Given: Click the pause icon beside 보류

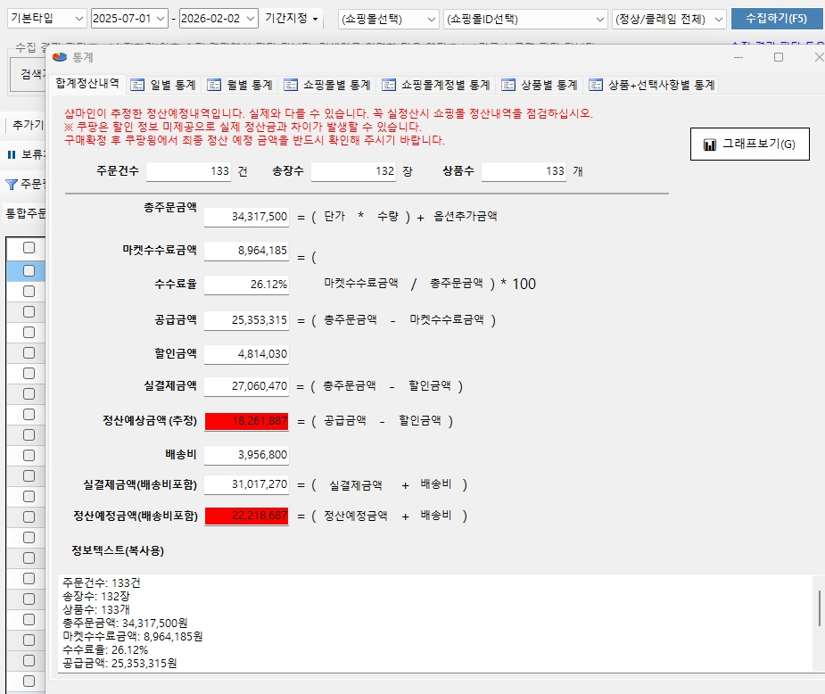Looking at the screenshot, I should click(12, 154).
